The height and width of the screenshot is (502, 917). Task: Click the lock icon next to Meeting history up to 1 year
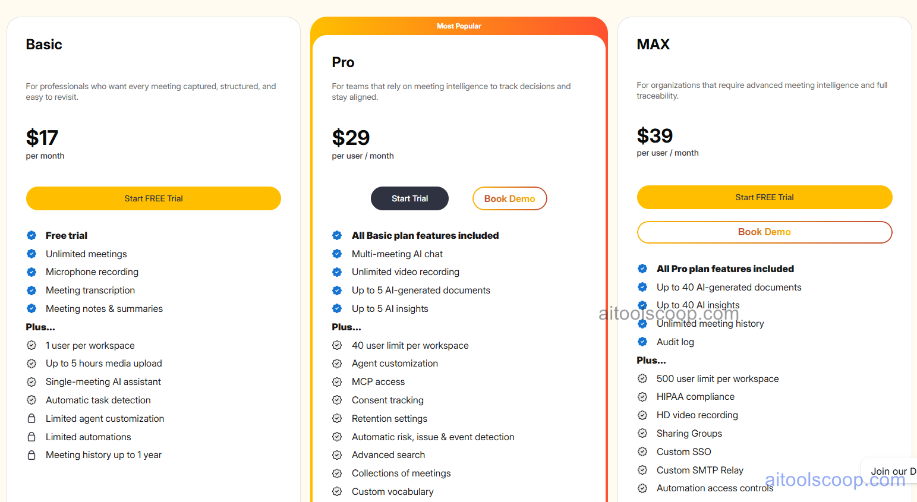click(x=31, y=454)
